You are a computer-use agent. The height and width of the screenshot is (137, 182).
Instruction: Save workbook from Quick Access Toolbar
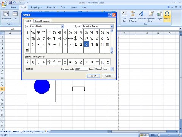(x=11, y=2)
